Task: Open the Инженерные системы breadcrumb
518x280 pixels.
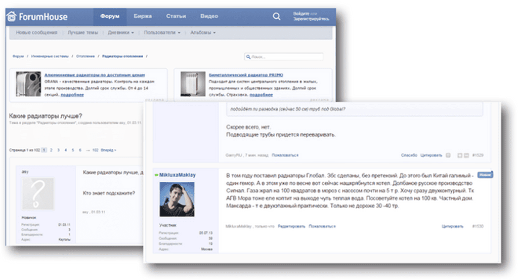Action: [x=50, y=57]
